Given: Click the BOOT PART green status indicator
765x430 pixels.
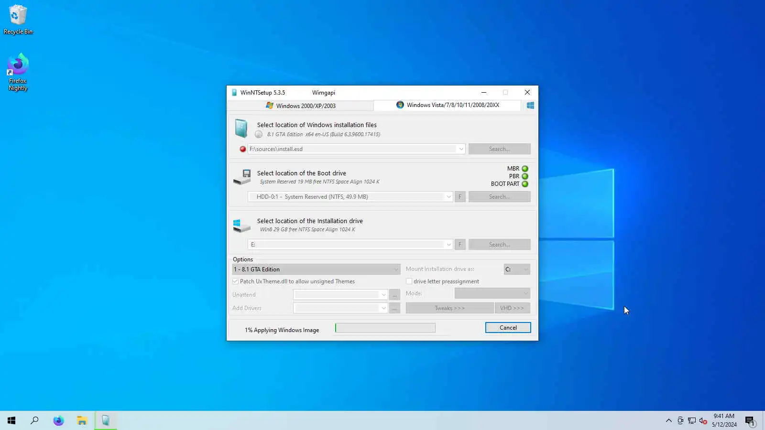Looking at the screenshot, I should (525, 184).
